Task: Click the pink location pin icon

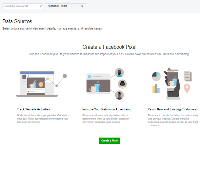Action: point(187,88)
